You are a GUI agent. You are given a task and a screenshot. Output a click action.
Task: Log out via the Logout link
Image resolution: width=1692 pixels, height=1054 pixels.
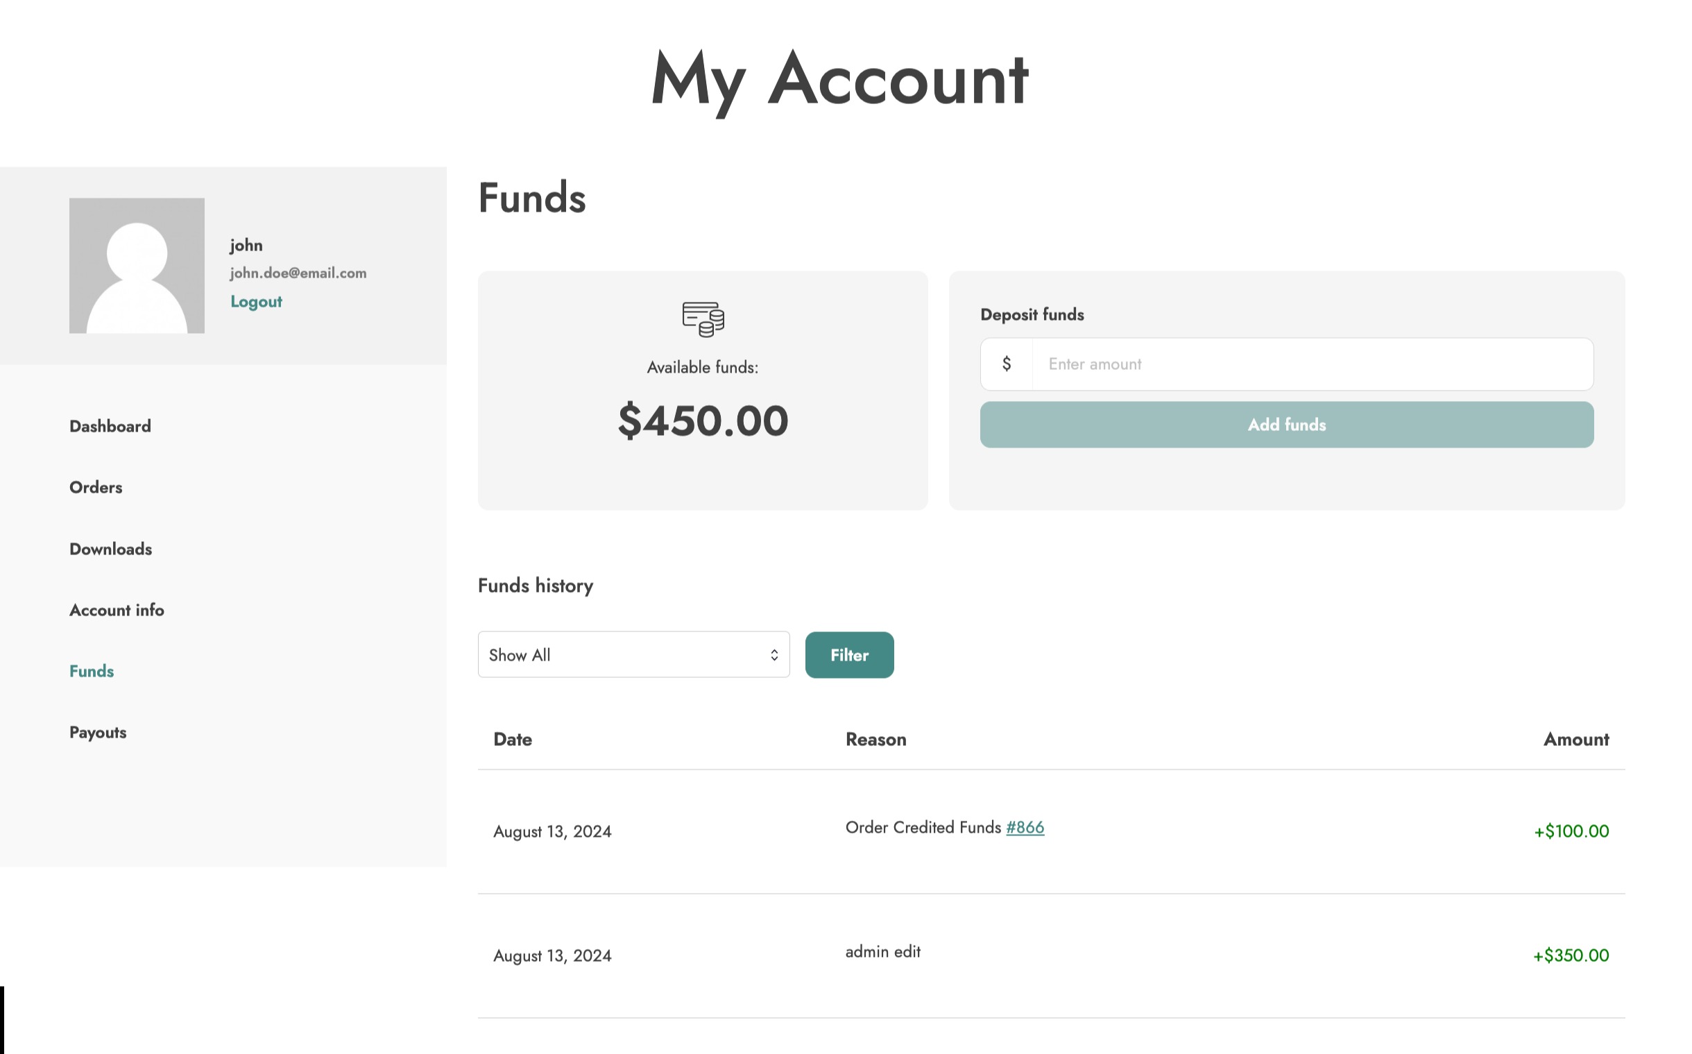(256, 302)
